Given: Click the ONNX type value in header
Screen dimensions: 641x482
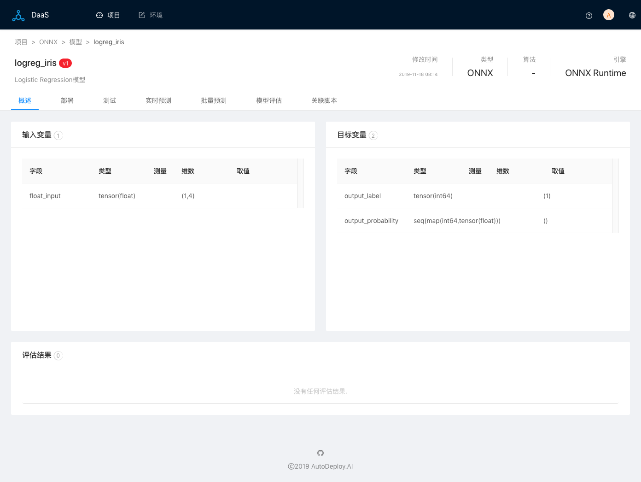Looking at the screenshot, I should pyautogui.click(x=480, y=73).
